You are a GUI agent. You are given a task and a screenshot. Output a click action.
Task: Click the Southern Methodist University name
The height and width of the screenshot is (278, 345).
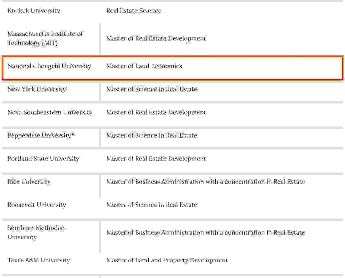[36, 232]
